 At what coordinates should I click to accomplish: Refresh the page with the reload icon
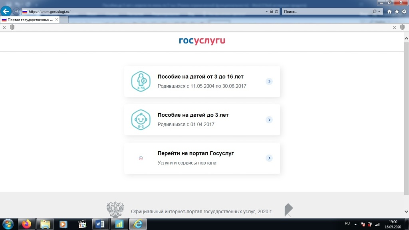pyautogui.click(x=277, y=12)
